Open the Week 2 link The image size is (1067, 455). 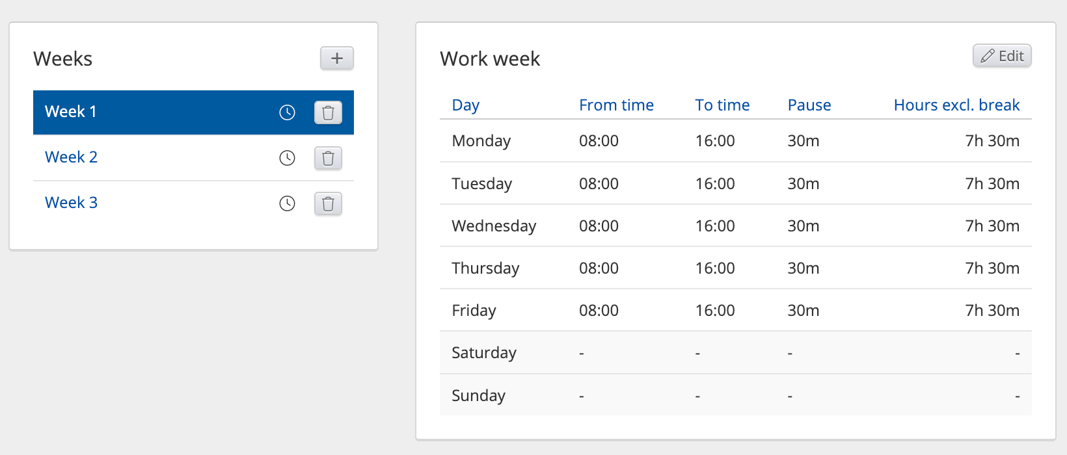click(x=71, y=157)
